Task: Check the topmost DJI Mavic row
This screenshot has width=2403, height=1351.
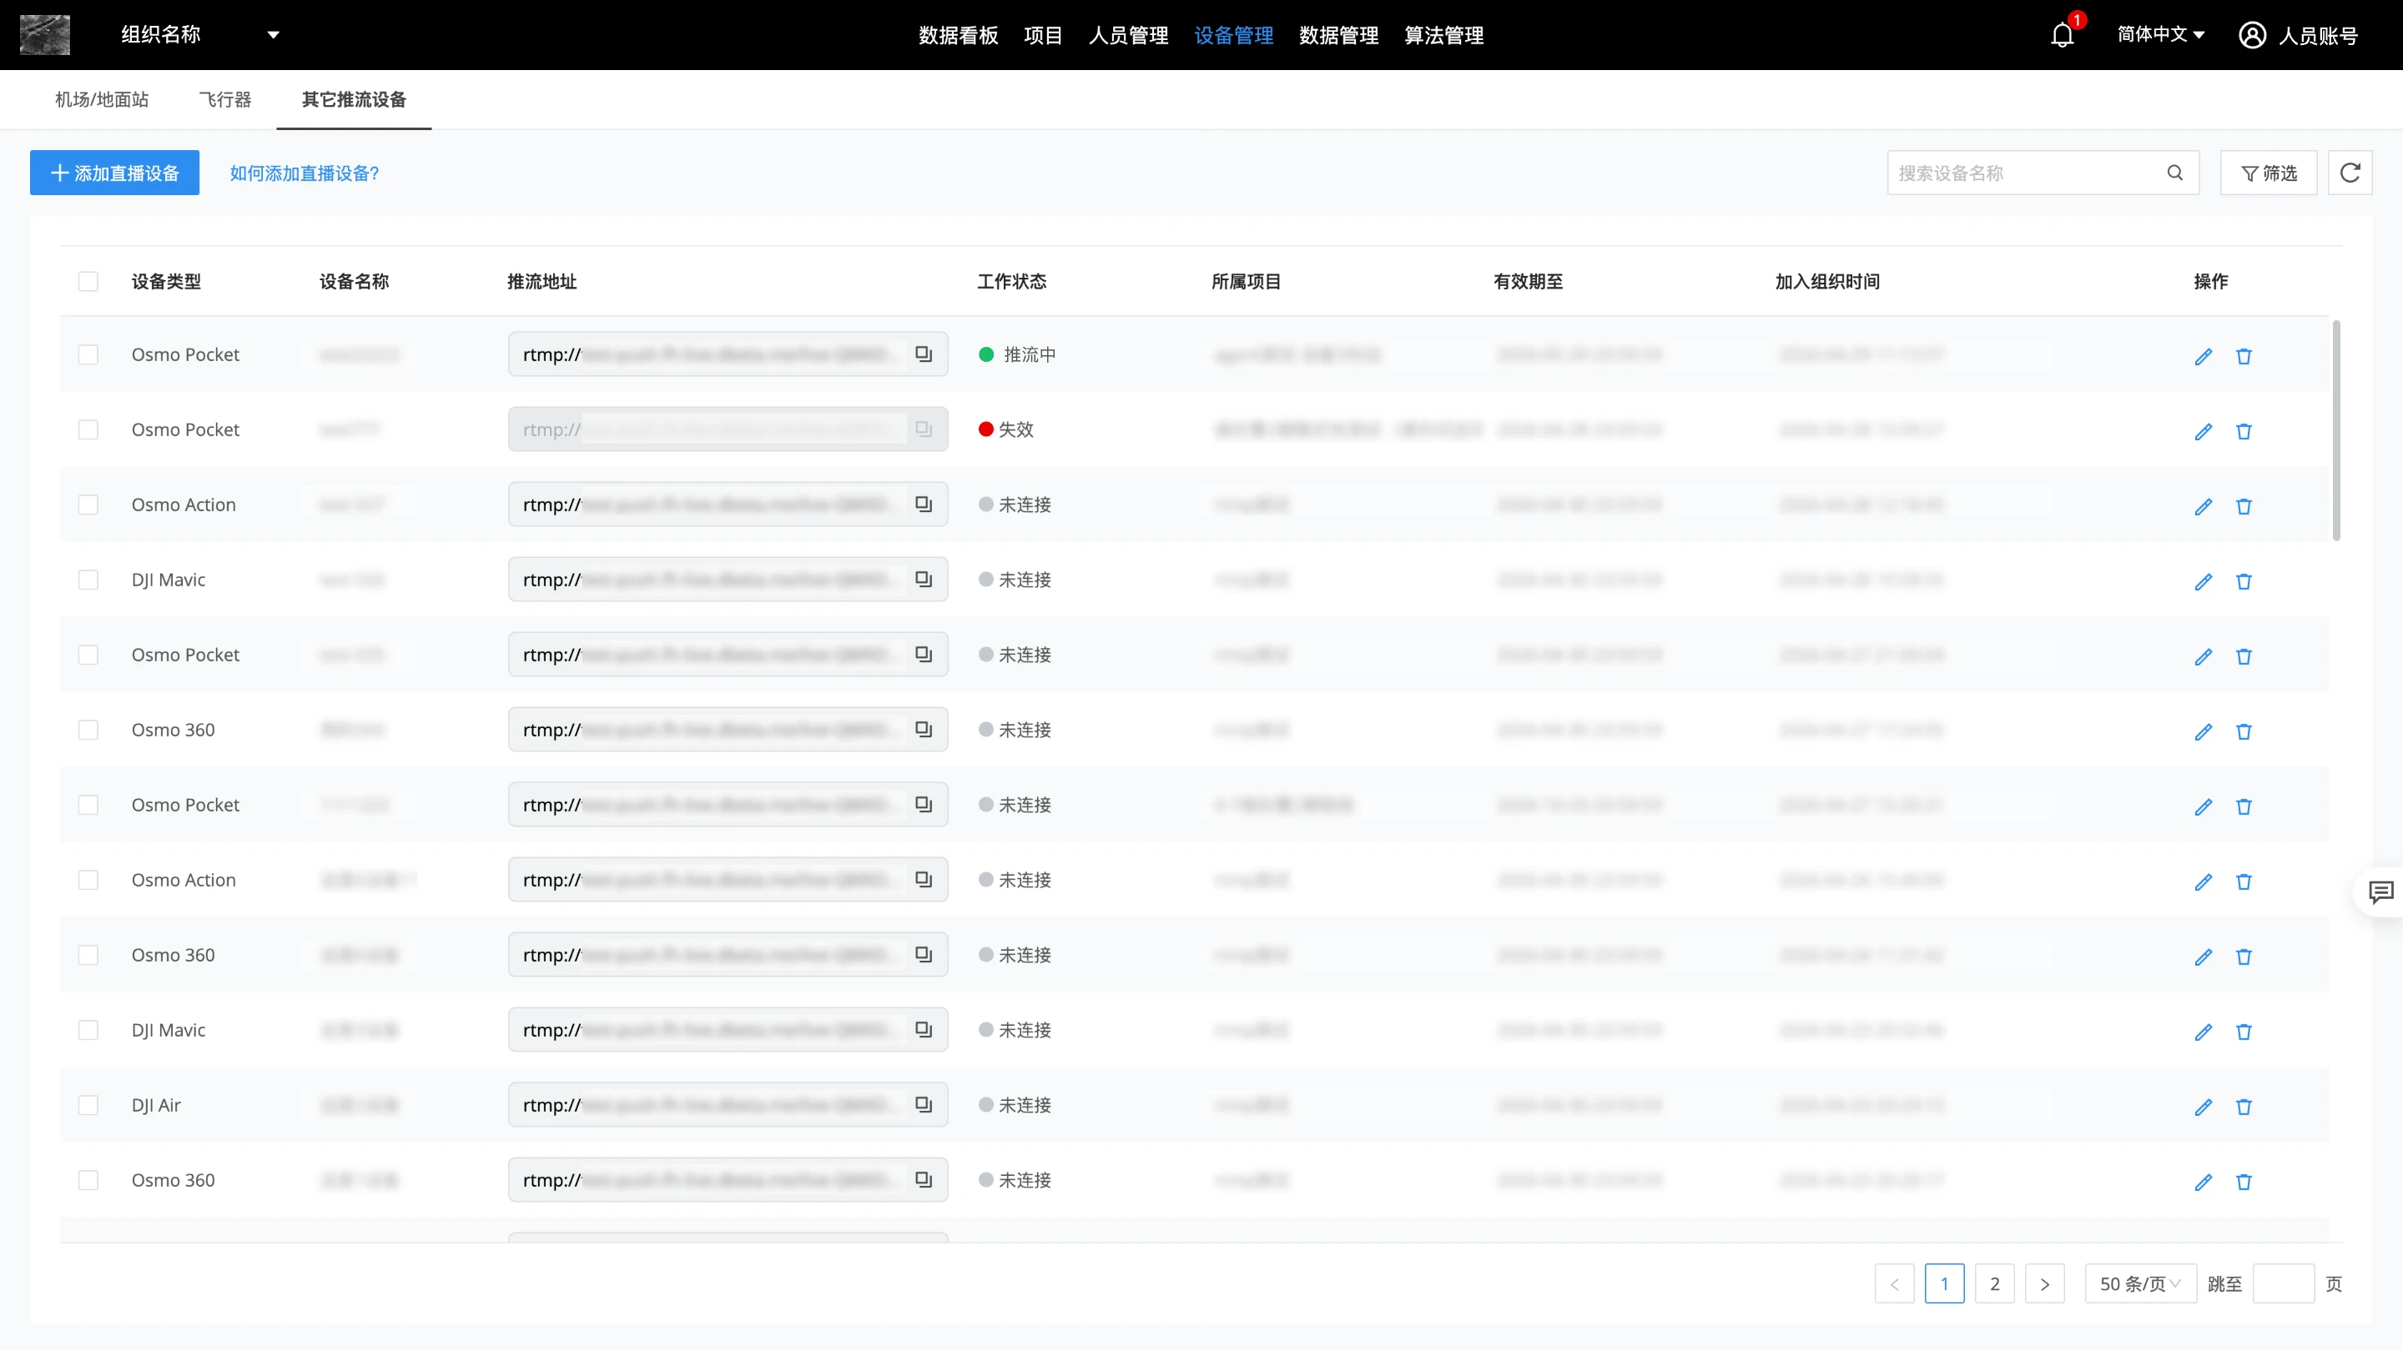Action: (x=88, y=579)
